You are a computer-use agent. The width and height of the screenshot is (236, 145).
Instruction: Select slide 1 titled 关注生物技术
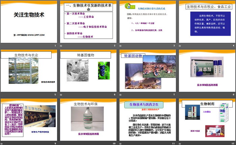click(29, 22)
